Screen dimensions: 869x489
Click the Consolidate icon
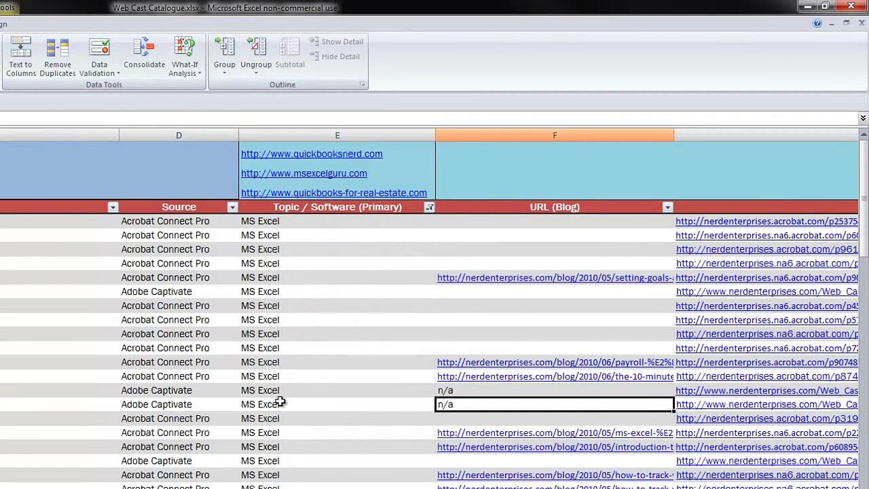pyautogui.click(x=144, y=53)
